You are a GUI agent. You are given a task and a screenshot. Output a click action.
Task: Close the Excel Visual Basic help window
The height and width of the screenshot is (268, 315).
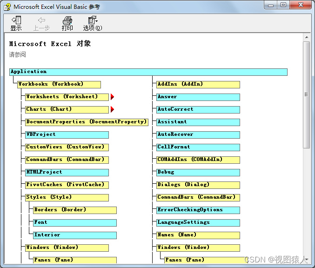[x=301, y=5]
